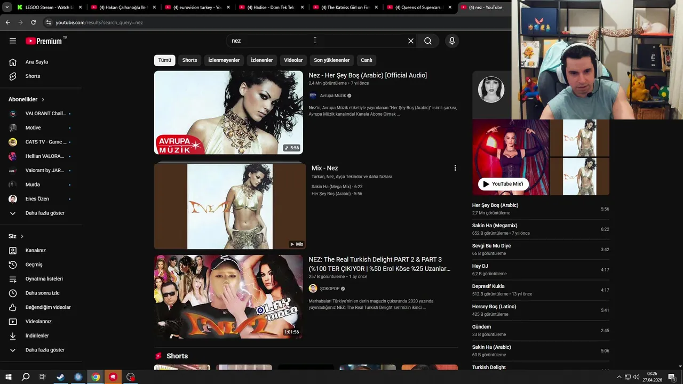Play Depresif Kukla in the song list

(x=541, y=290)
